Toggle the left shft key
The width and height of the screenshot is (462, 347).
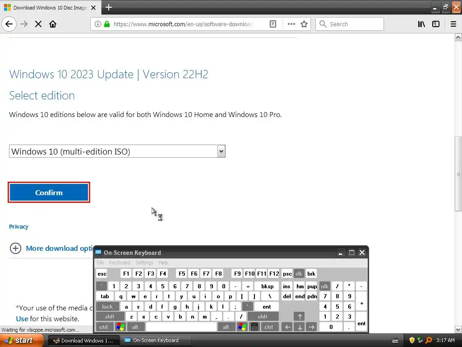click(x=110, y=317)
